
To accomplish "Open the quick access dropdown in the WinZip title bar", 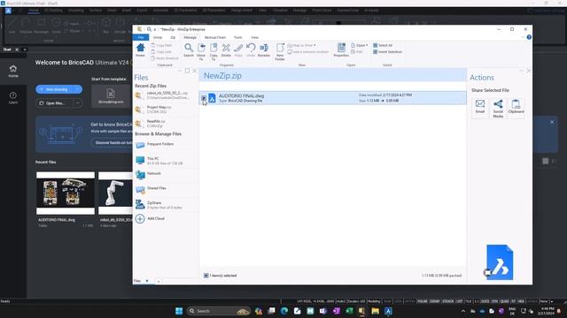I will 155,29.
